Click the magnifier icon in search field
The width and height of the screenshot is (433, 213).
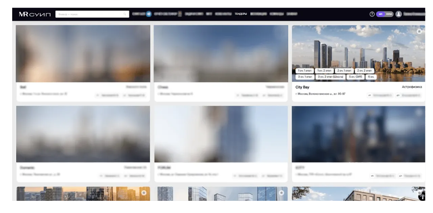[x=125, y=14]
